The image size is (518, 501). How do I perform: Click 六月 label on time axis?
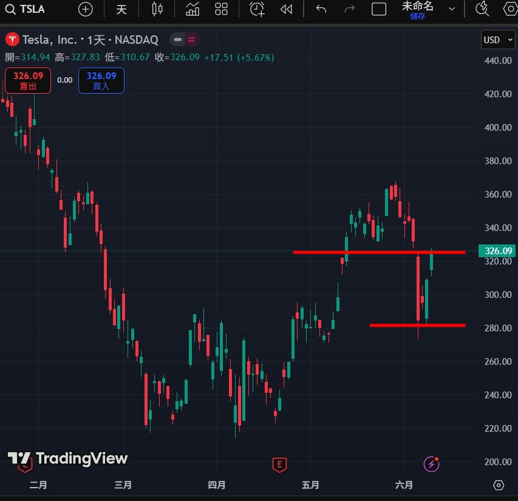tap(404, 485)
